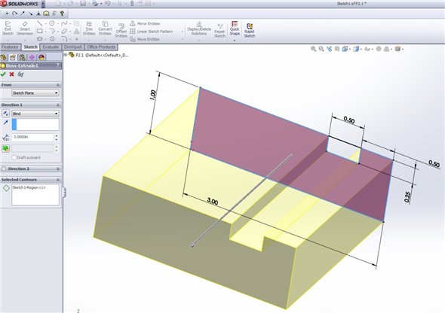
Task: Switch to the DimXpert tab
Action: [73, 47]
